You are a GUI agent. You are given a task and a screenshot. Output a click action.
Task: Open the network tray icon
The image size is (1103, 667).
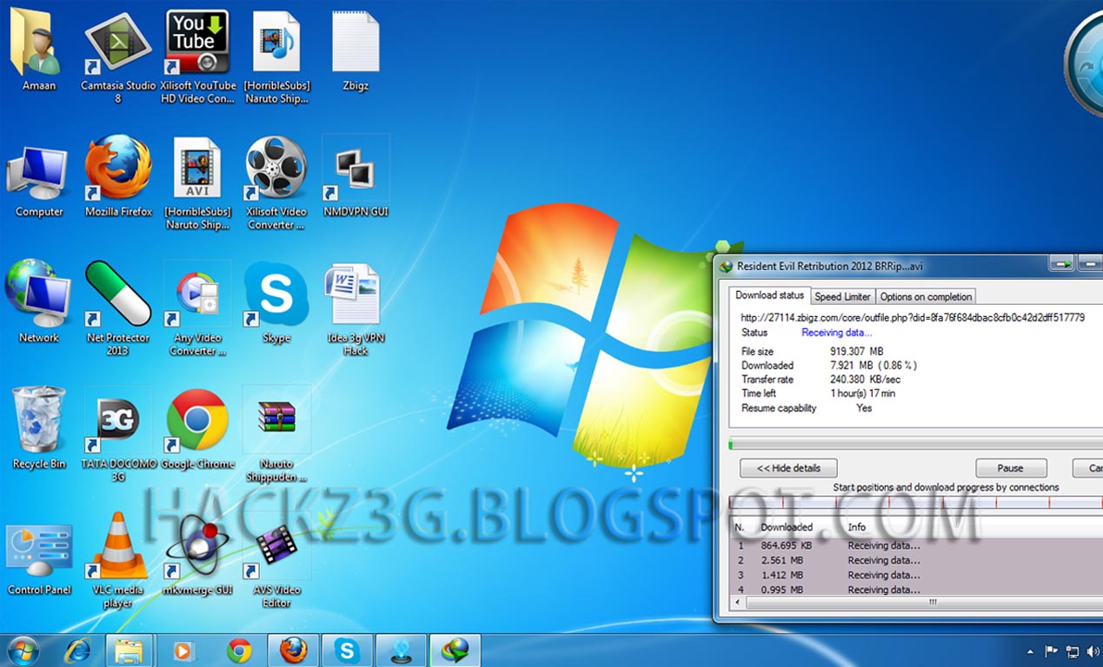(1073, 650)
